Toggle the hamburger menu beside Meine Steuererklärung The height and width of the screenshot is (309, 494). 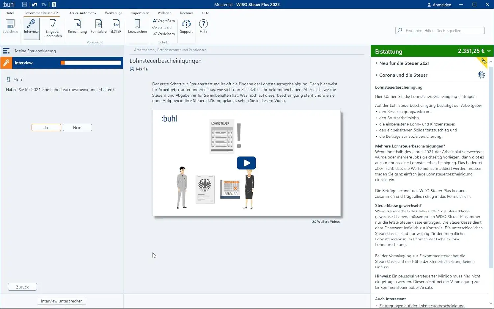click(x=6, y=51)
